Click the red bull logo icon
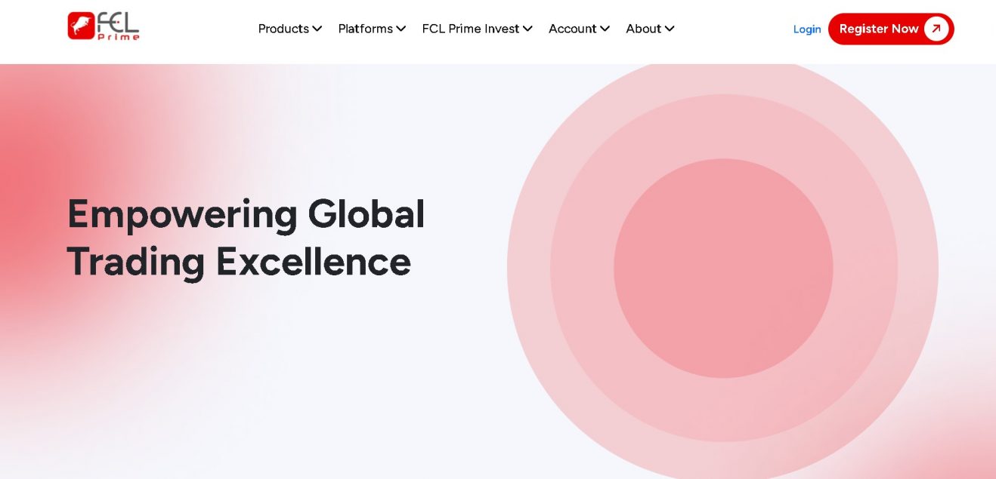 [x=81, y=26]
